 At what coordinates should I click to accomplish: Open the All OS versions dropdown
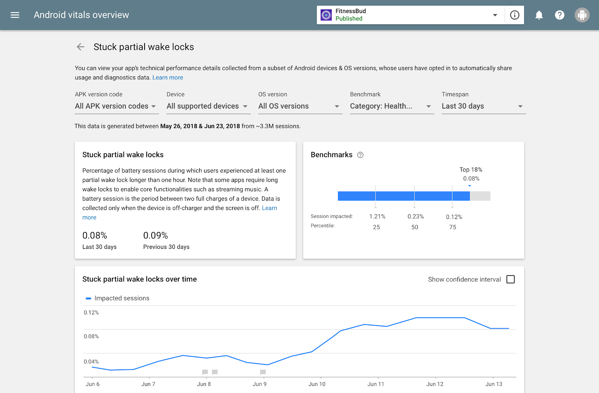[300, 106]
